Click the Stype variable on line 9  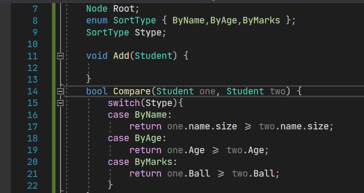148,32
